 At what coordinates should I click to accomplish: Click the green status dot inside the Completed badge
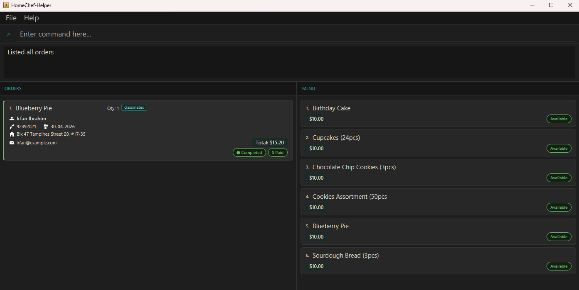pos(238,152)
